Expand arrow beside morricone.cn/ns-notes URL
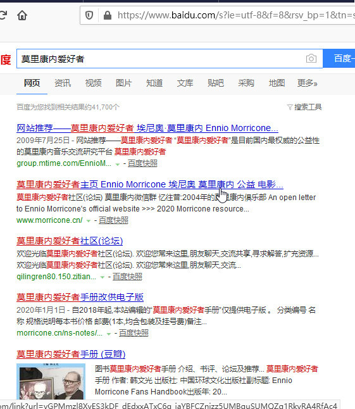 (109, 334)
